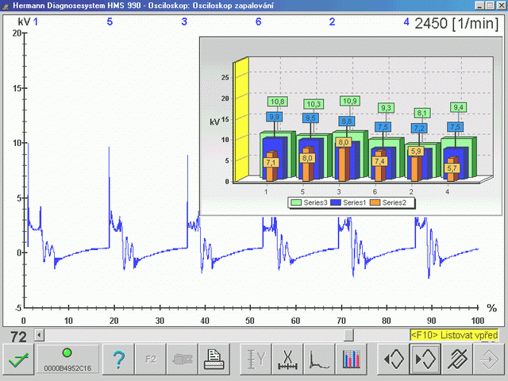Select the X-axis scaling tool
Viewport: 508px width, 381px height.
pos(287,360)
